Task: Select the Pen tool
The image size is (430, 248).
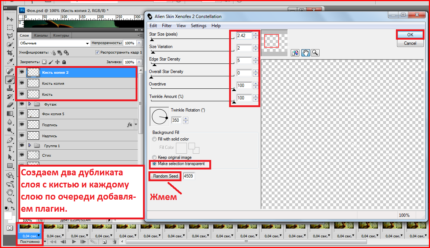Action: pos(10,140)
